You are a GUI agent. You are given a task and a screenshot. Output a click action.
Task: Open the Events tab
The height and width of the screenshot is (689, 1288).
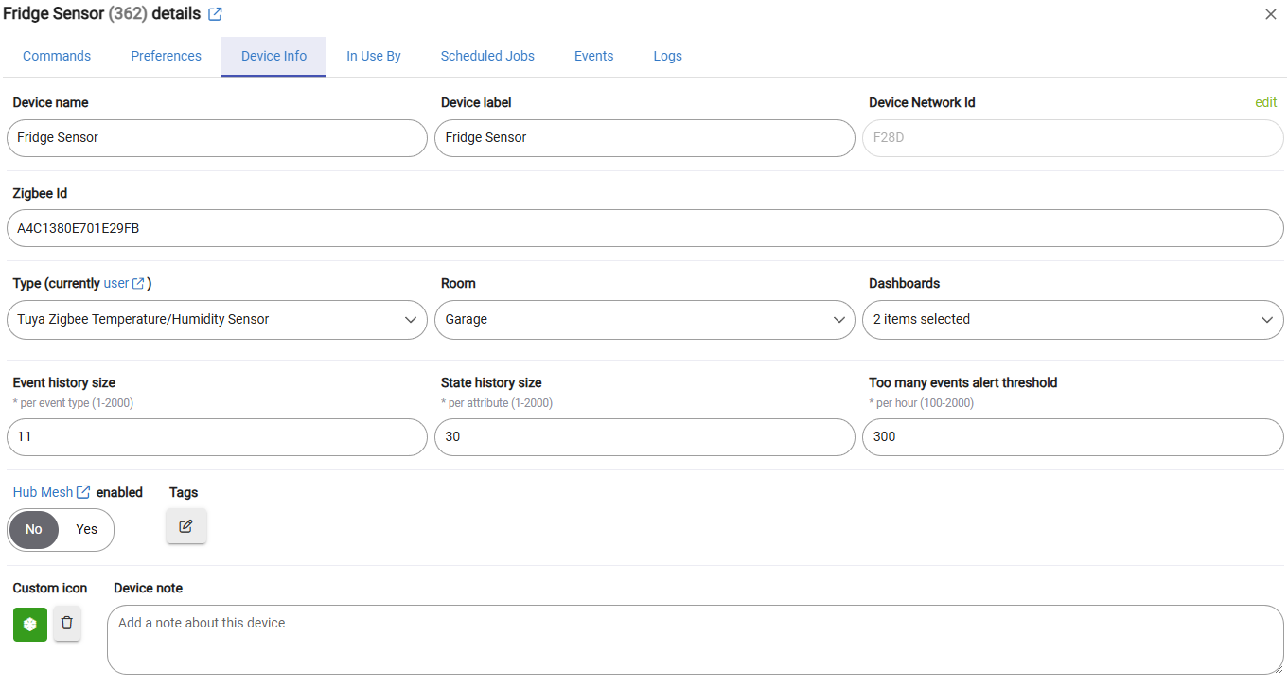593,57
